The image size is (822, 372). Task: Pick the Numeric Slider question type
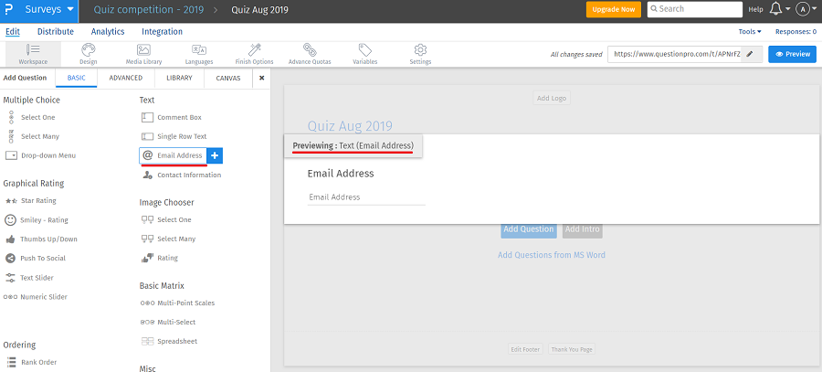[36, 297]
